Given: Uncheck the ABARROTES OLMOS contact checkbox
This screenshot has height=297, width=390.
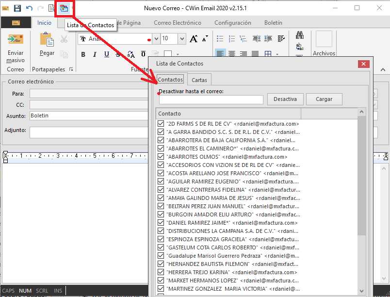Looking at the screenshot, I should point(161,157).
